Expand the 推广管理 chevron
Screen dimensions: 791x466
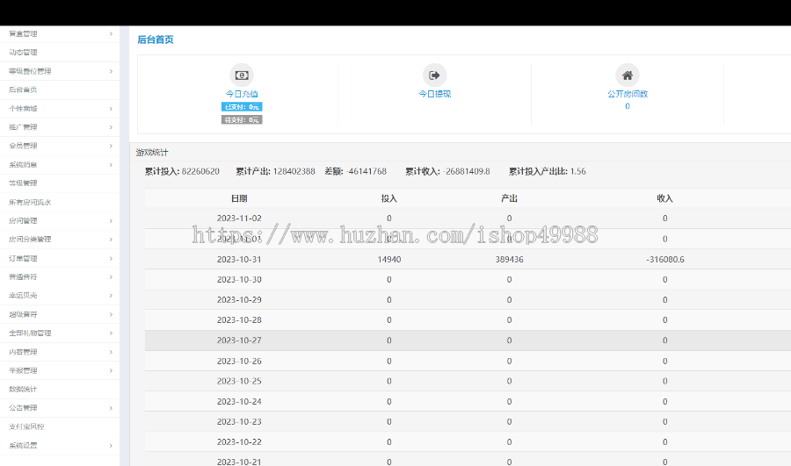pos(111,127)
